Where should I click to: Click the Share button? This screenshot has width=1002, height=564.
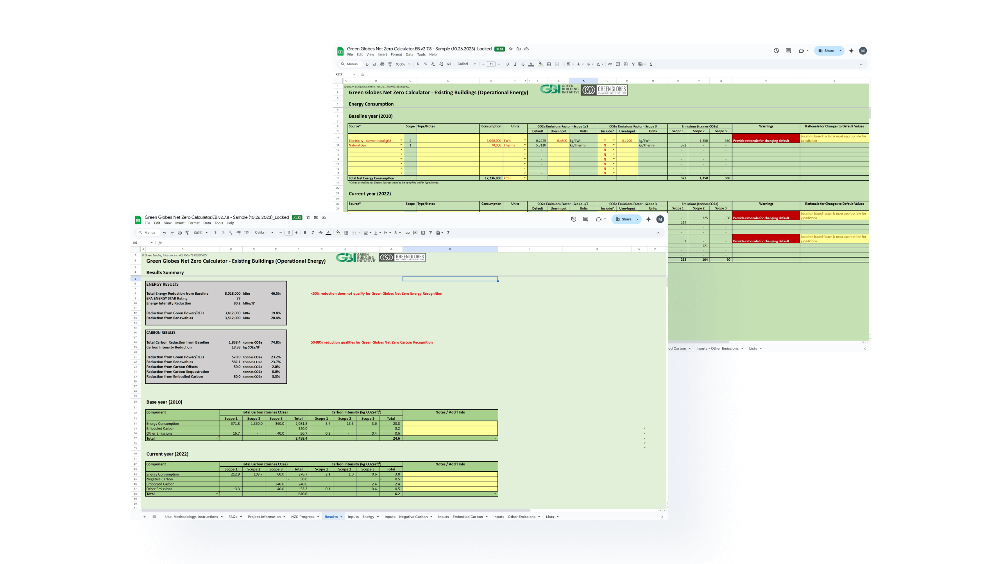pos(625,219)
